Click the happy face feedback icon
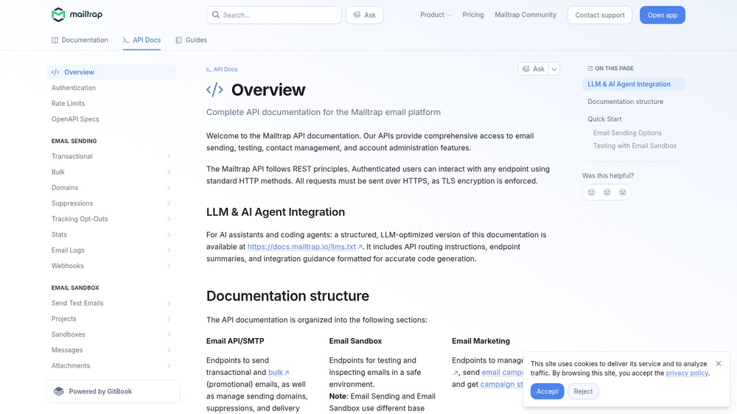 coord(591,192)
